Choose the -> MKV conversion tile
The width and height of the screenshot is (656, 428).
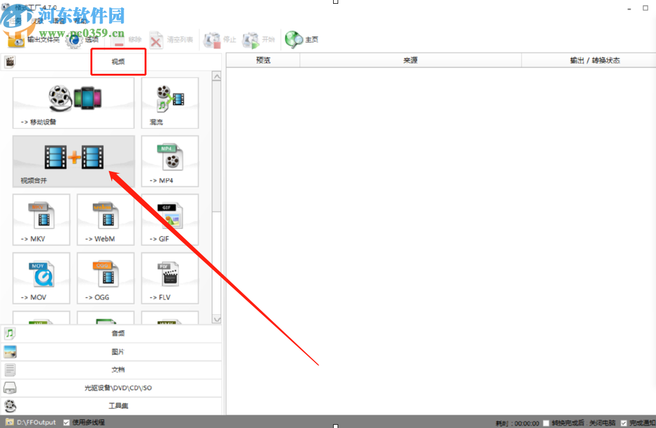pyautogui.click(x=41, y=219)
